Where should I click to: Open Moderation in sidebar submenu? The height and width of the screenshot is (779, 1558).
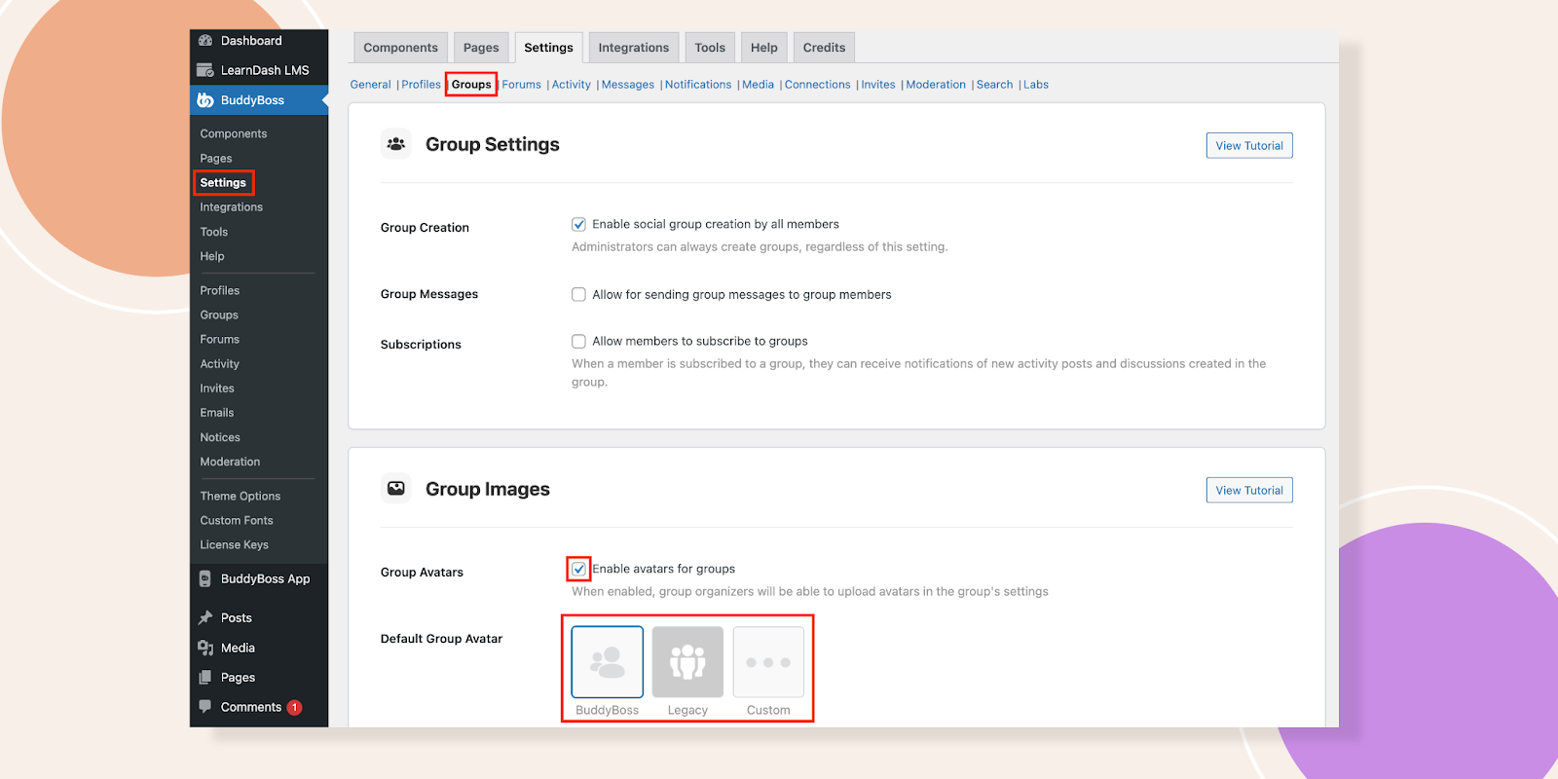tap(231, 462)
